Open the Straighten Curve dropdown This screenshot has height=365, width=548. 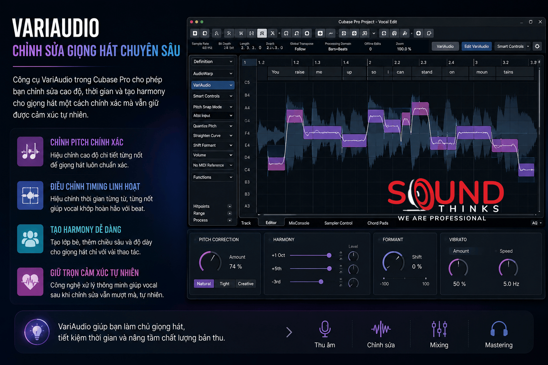point(213,135)
